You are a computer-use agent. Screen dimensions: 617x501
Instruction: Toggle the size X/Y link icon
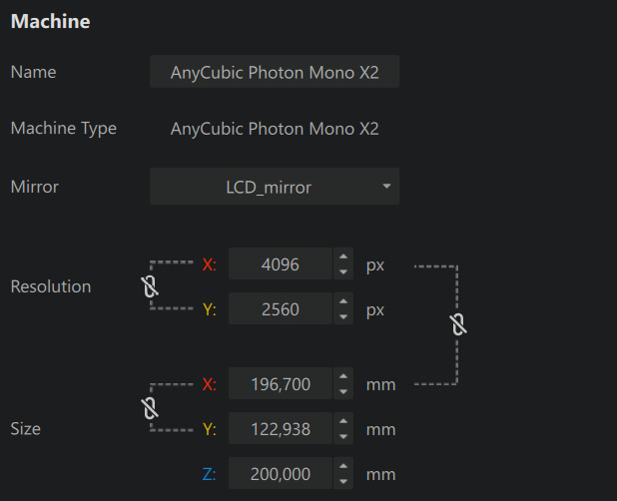[150, 407]
